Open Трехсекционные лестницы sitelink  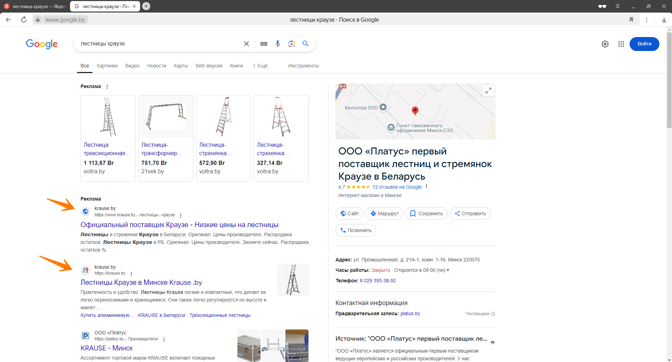click(220, 315)
